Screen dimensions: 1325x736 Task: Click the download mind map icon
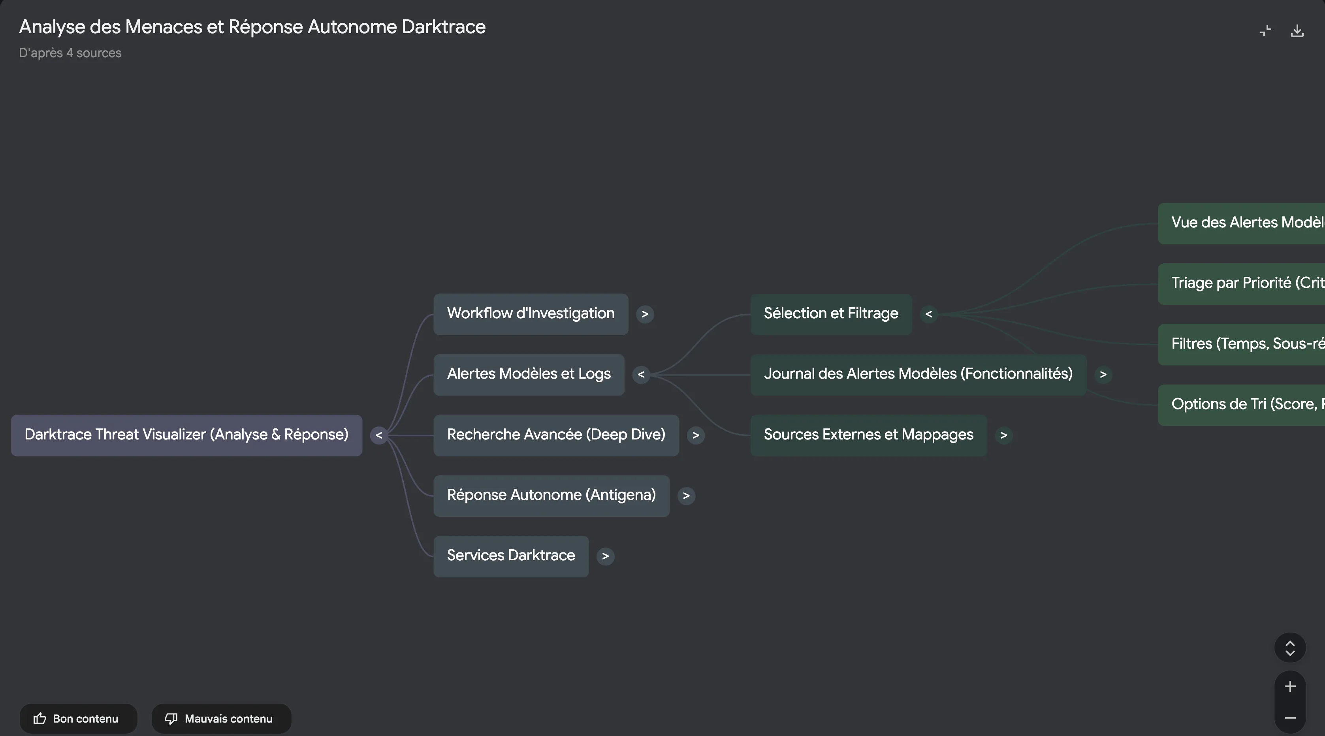tap(1297, 31)
